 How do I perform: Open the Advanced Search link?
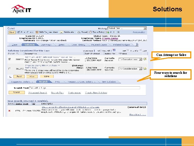point(38,93)
